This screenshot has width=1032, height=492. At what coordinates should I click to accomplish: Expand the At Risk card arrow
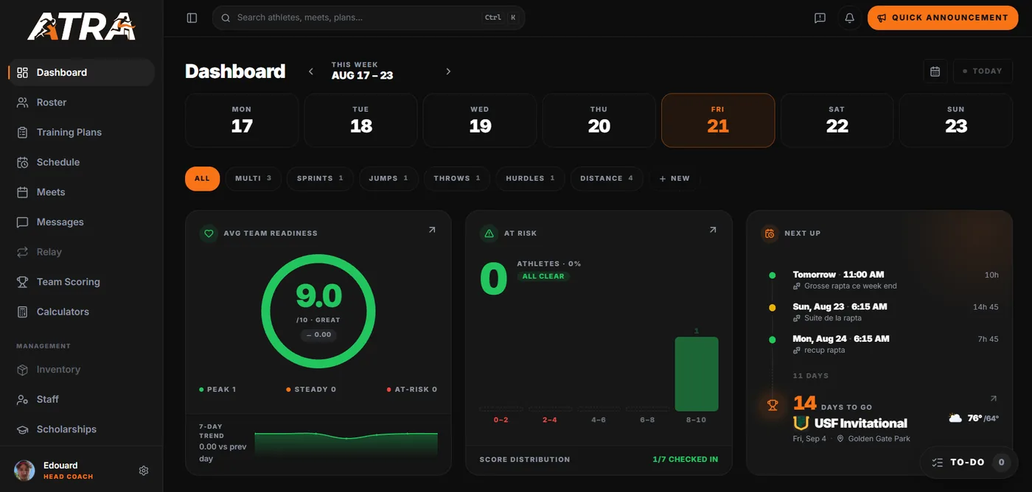coord(713,230)
